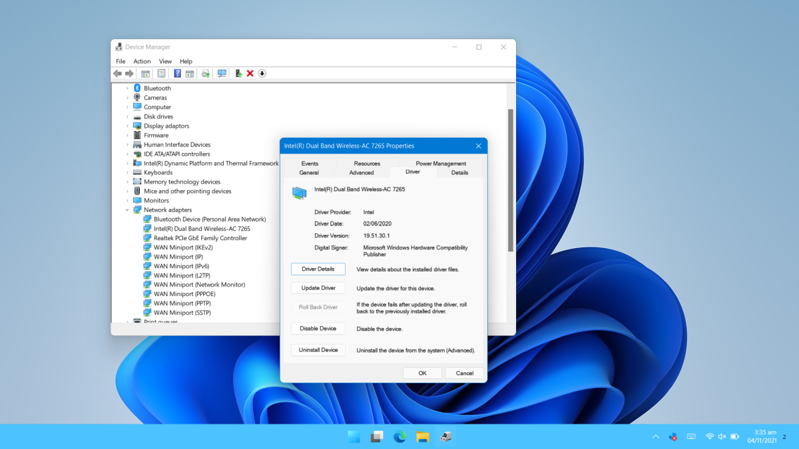Screen dimensions: 799x449
Task: Open the File menu
Action: (x=121, y=61)
